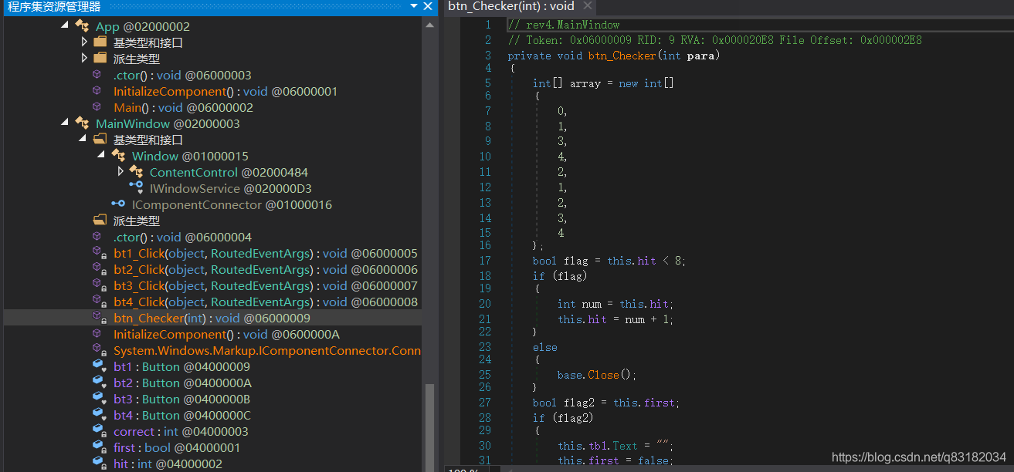Select btn_Checker(int) : void @06000009 tree row
Screen dimensions: 1014x472
[212, 318]
